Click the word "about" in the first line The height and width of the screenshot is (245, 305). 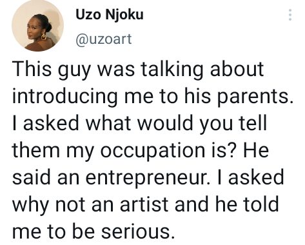[237, 70]
